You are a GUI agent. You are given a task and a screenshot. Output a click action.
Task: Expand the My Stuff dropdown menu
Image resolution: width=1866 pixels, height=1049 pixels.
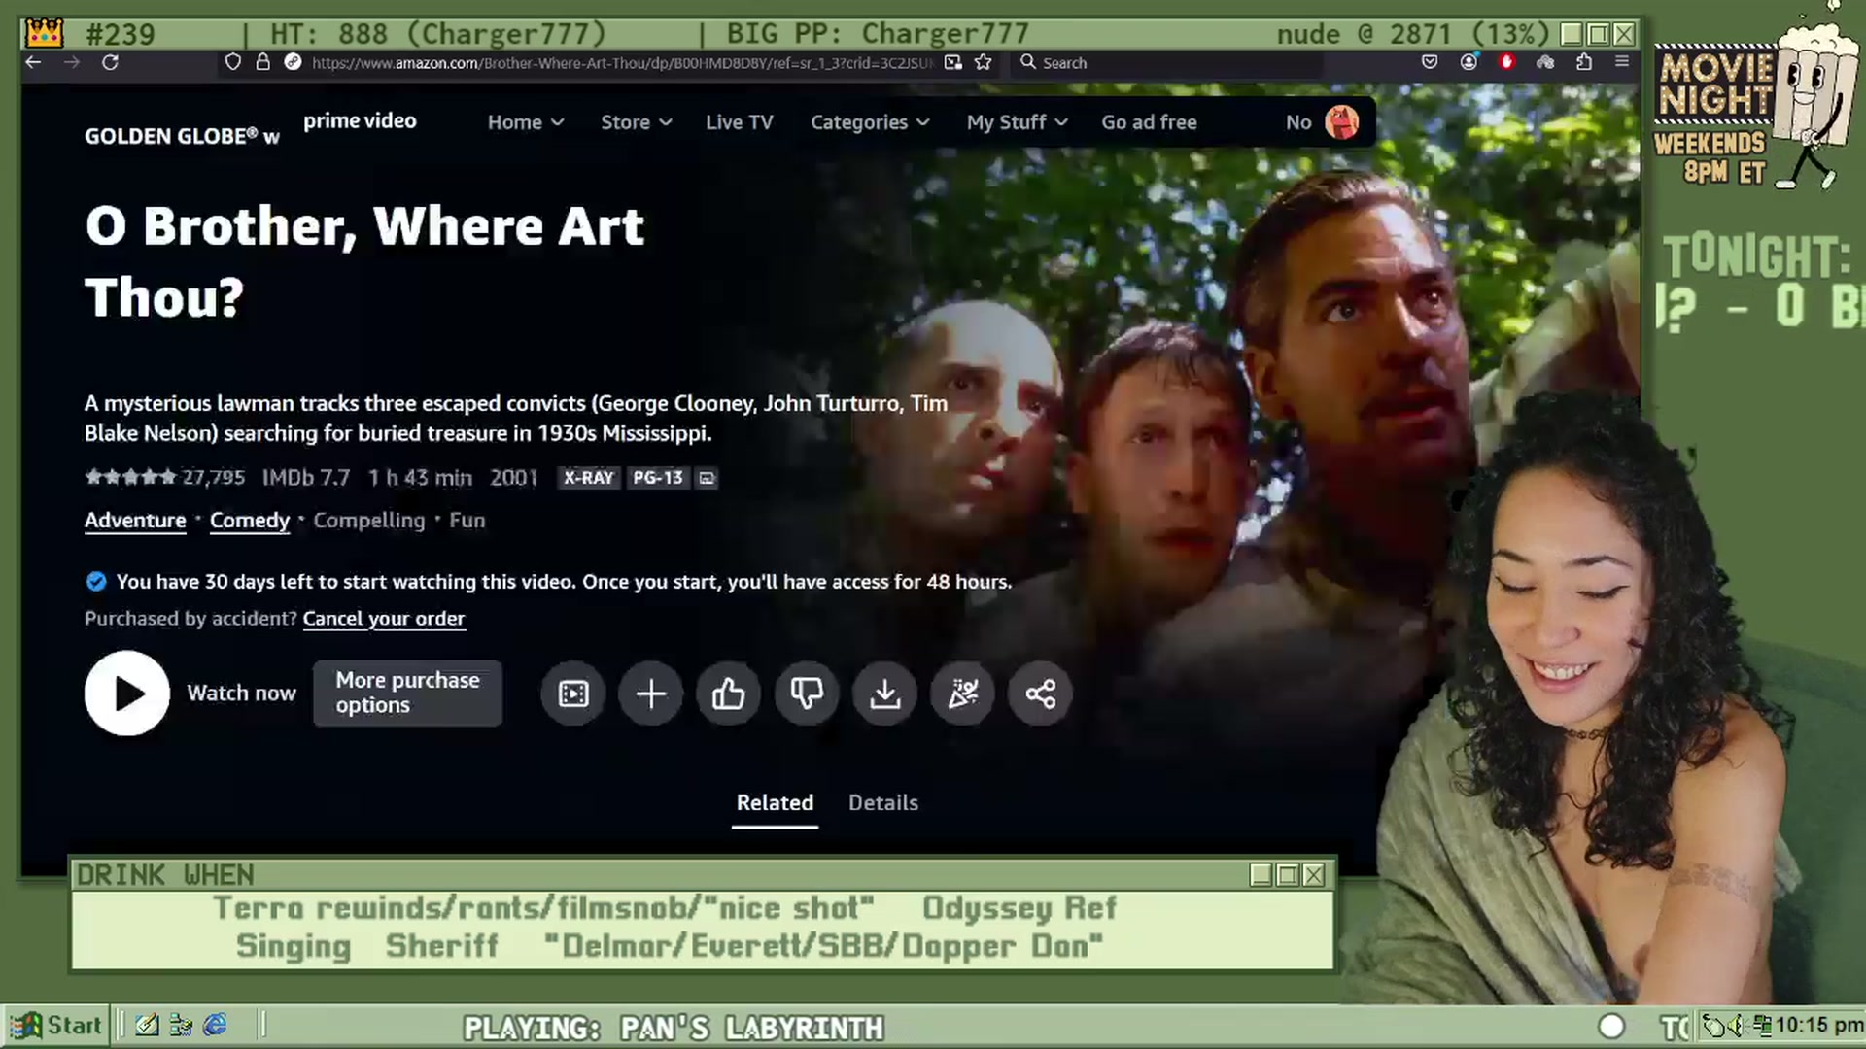[1018, 122]
